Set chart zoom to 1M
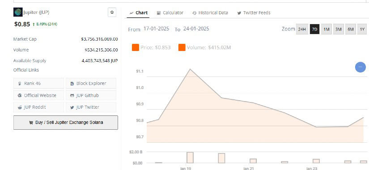Image resolution: width=369 pixels, height=170 pixels. [x=327, y=29]
